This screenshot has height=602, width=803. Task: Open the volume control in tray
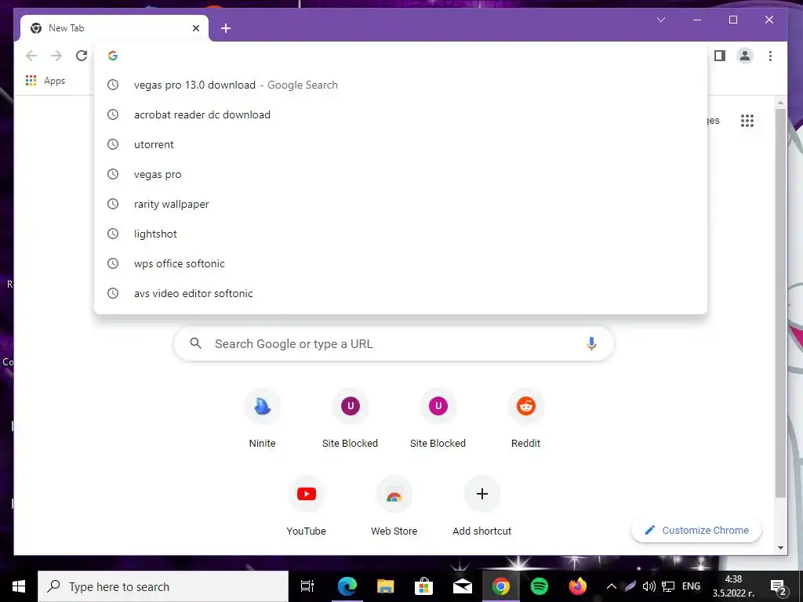click(x=649, y=586)
